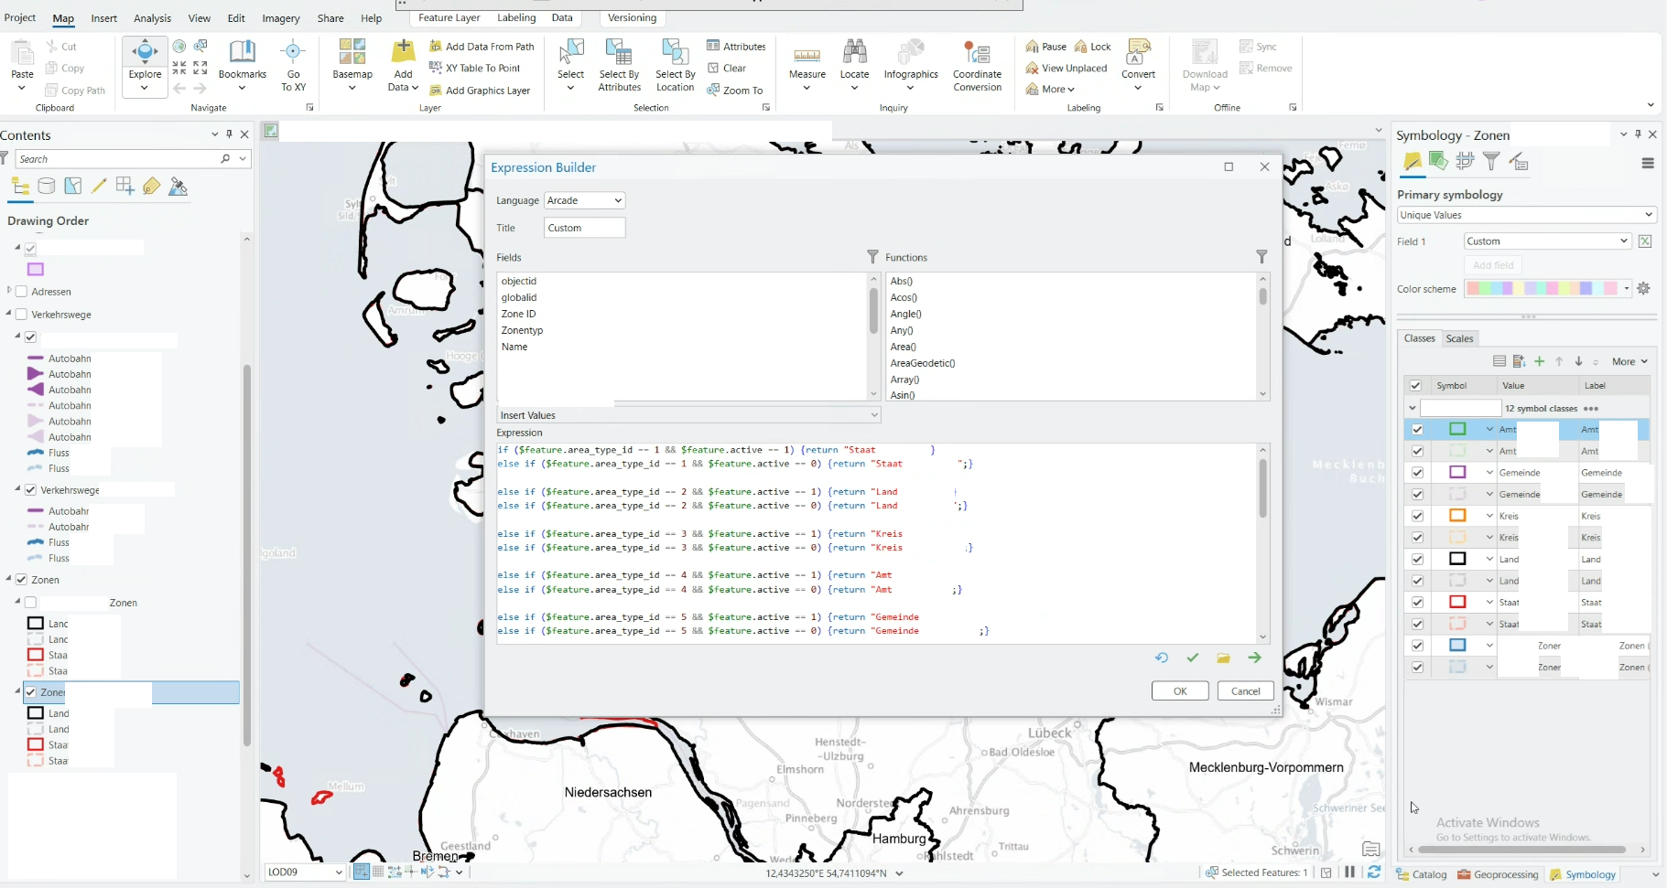Cancel the Expression Builder dialog
This screenshot has height=888, width=1667.
pyautogui.click(x=1246, y=691)
